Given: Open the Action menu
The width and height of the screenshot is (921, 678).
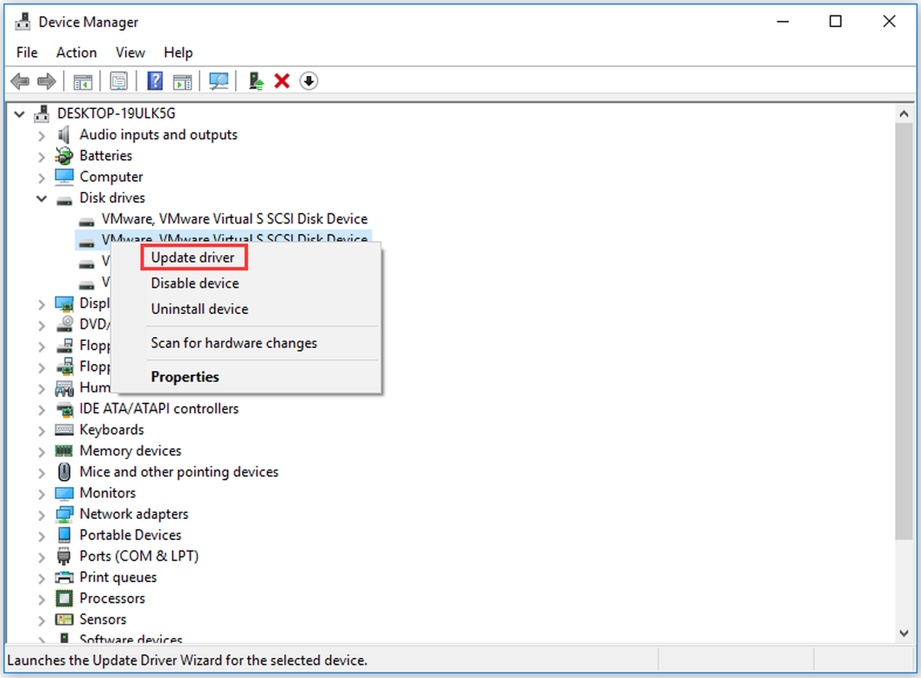Looking at the screenshot, I should pos(77,52).
